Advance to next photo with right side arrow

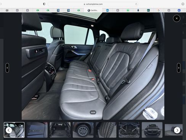point(179,68)
